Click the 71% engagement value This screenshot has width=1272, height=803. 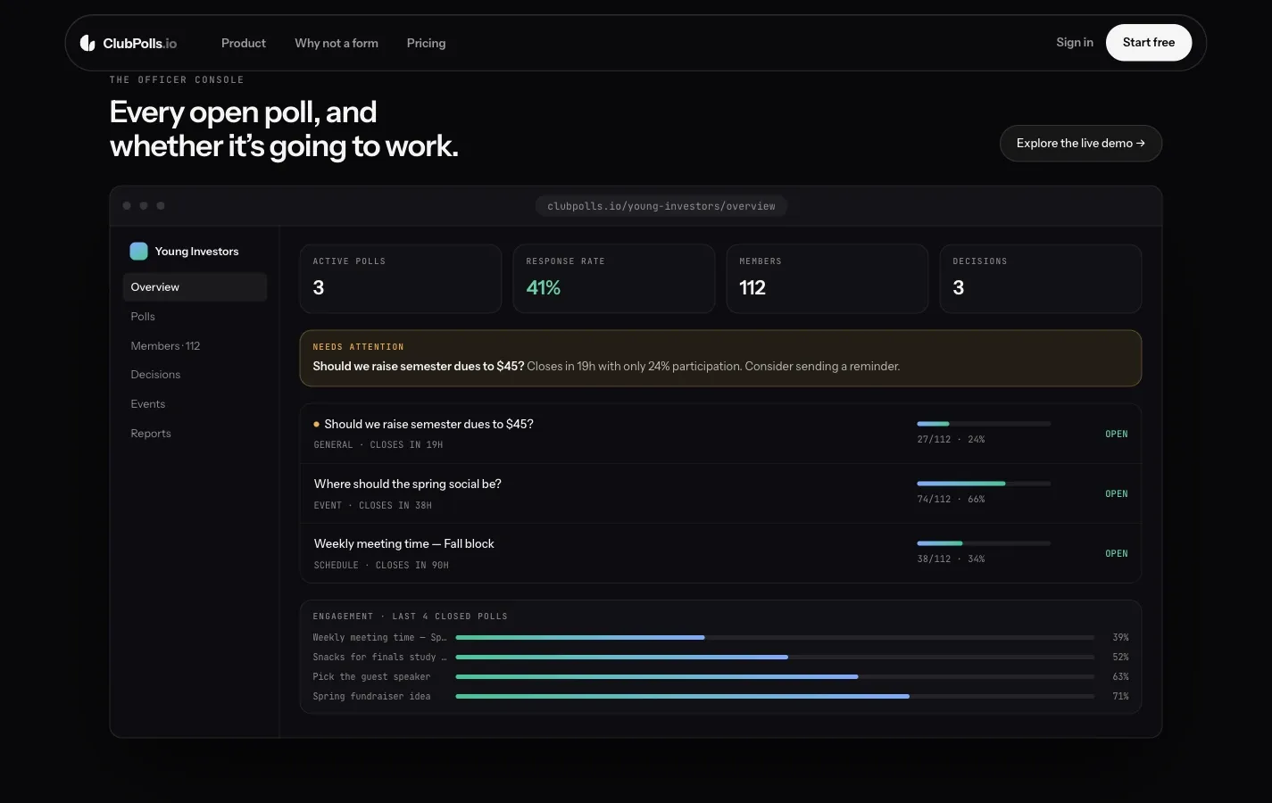(x=1120, y=697)
